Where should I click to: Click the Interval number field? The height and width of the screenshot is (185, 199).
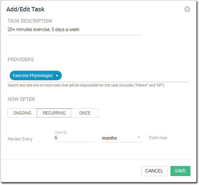pos(75,138)
